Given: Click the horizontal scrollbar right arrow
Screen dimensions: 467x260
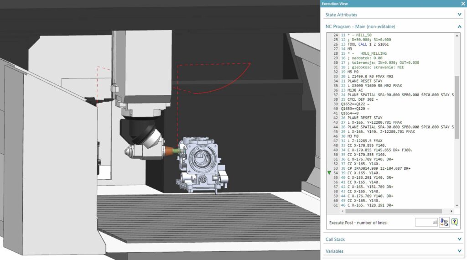Looking at the screenshot, I should pyautogui.click(x=451, y=211).
